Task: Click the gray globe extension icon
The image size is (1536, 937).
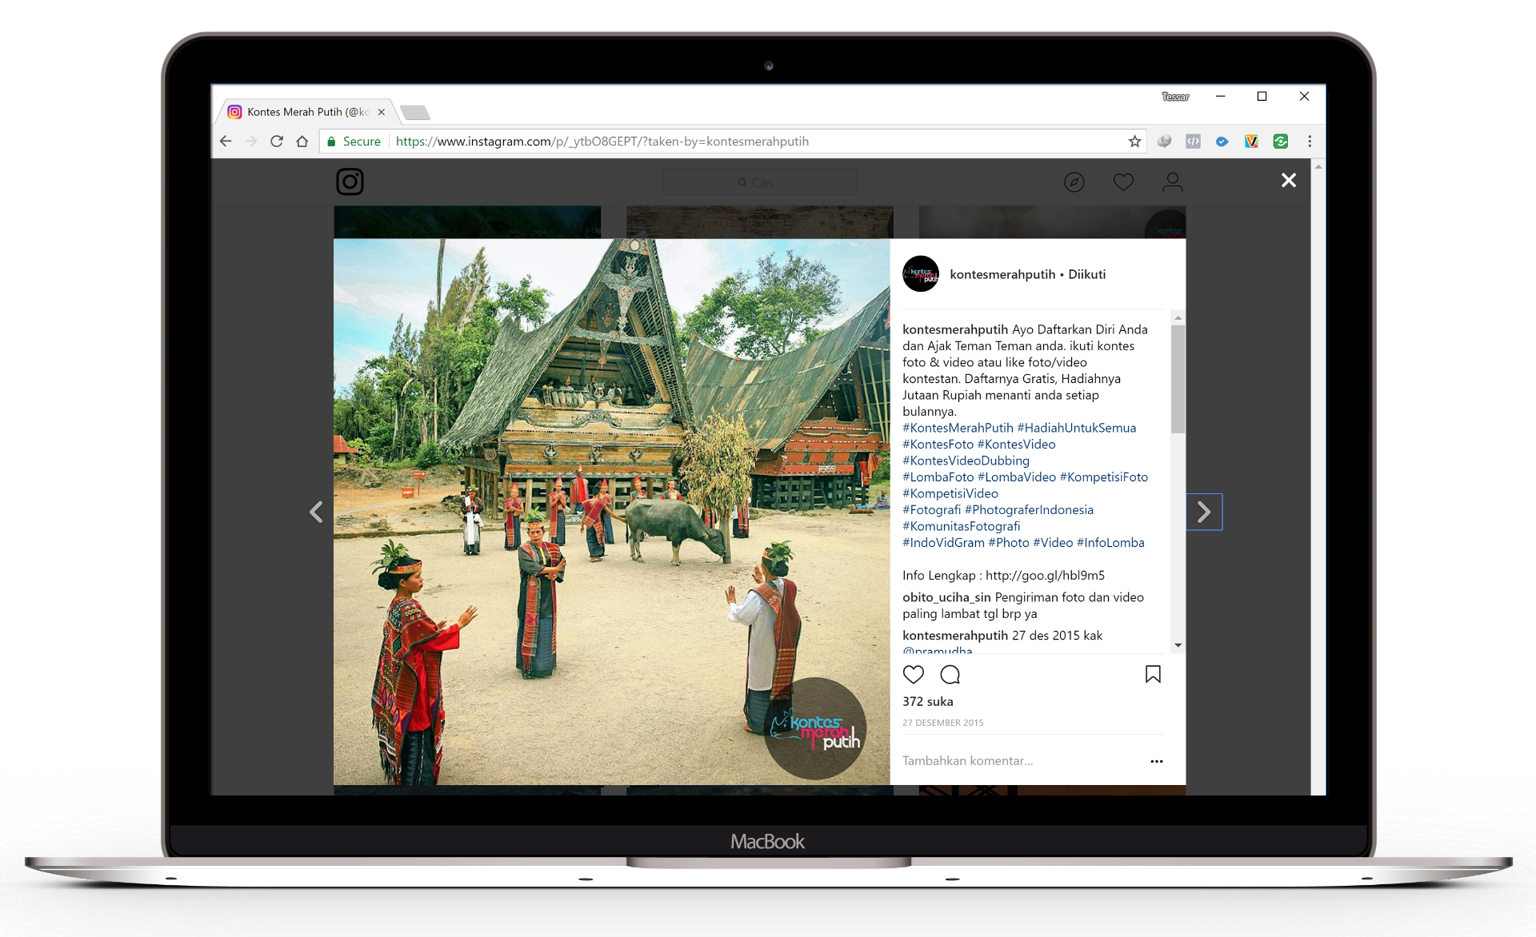Action: click(x=1164, y=142)
